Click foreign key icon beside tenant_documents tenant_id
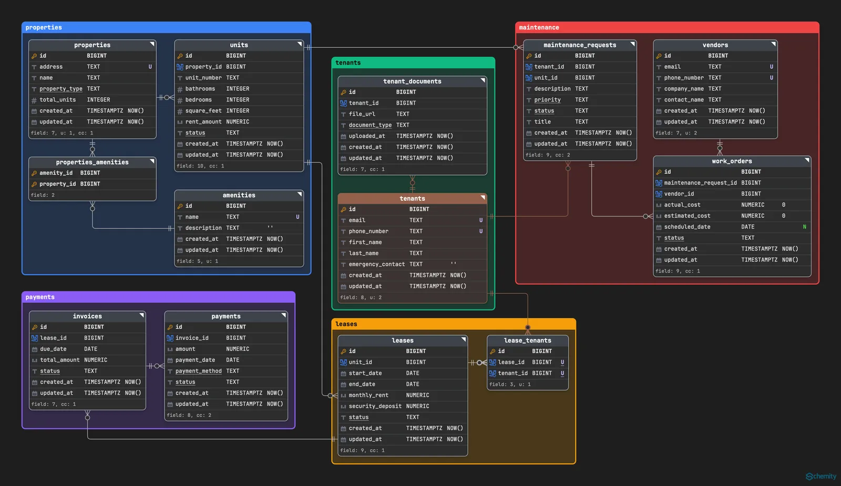This screenshot has height=486, width=841. 343,103
